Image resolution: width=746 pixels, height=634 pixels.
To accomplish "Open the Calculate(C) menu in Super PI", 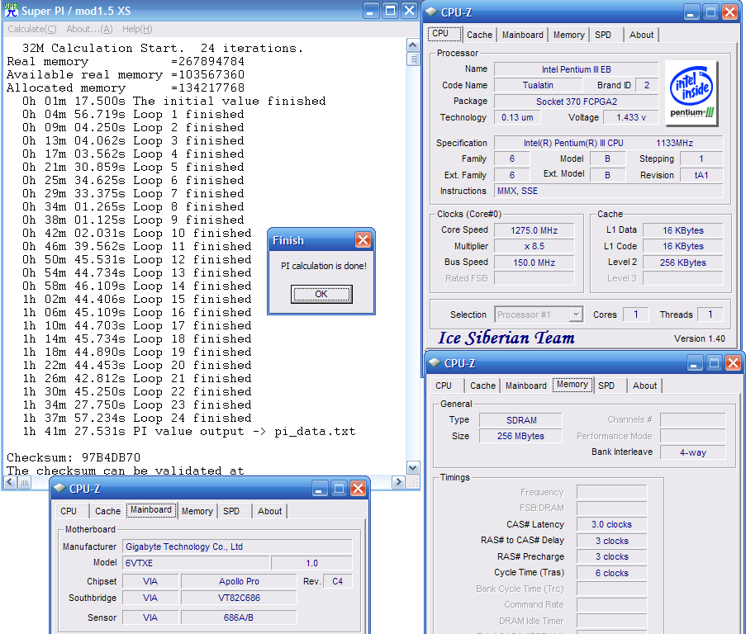I will (32, 29).
